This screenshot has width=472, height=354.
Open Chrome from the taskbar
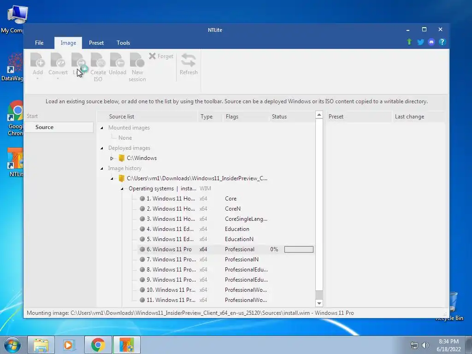(98, 345)
